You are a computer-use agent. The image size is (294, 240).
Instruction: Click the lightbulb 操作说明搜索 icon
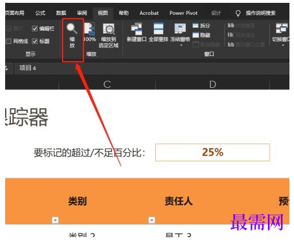point(238,13)
